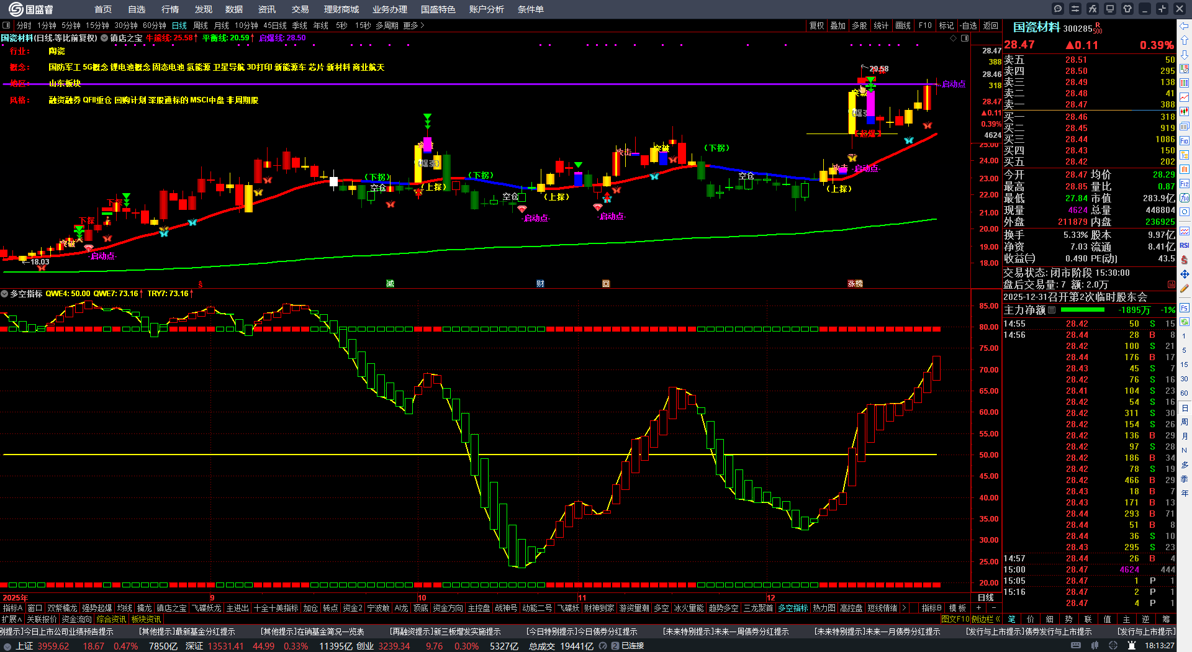Open the formula fx icon in title bar

(x=1093, y=9)
